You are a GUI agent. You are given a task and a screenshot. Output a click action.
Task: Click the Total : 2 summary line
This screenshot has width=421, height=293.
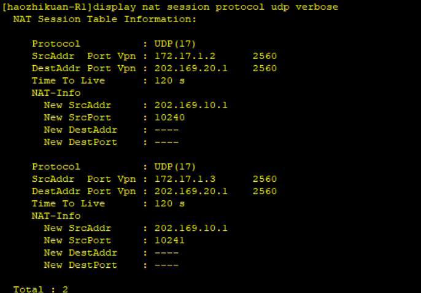pos(41,289)
